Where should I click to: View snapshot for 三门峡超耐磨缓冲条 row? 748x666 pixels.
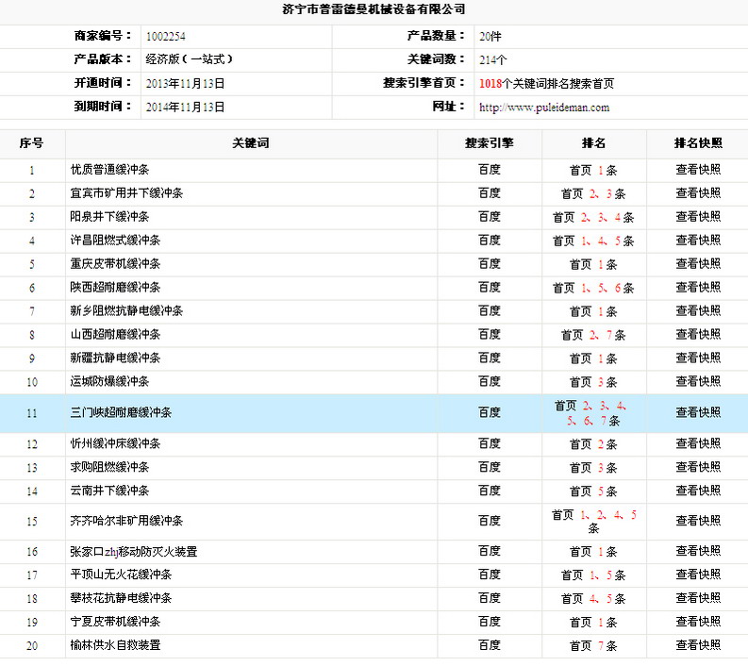tap(698, 412)
